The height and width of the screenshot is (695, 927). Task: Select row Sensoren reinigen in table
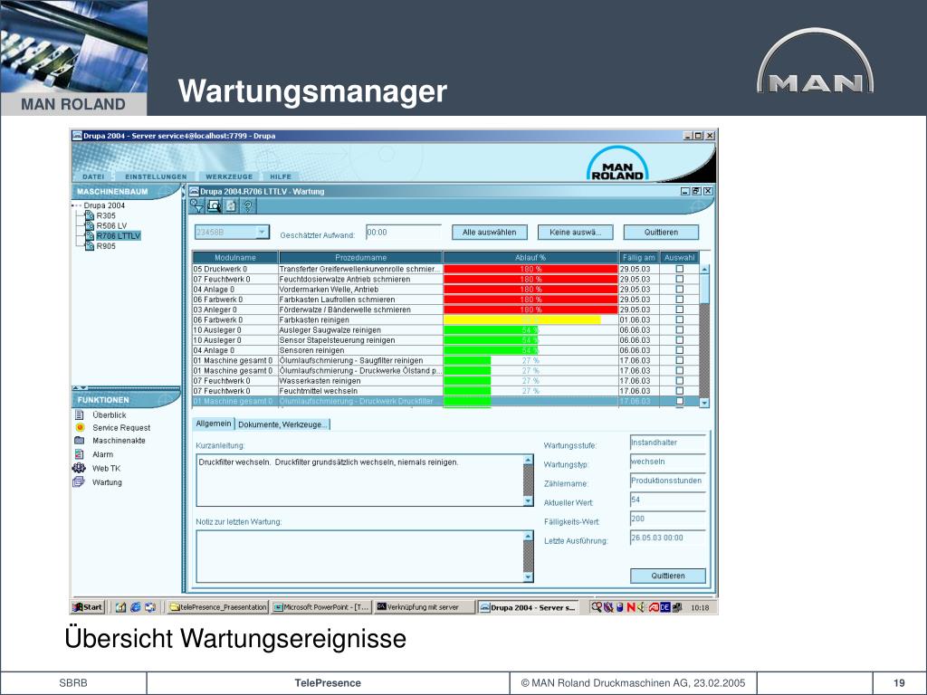point(445,350)
